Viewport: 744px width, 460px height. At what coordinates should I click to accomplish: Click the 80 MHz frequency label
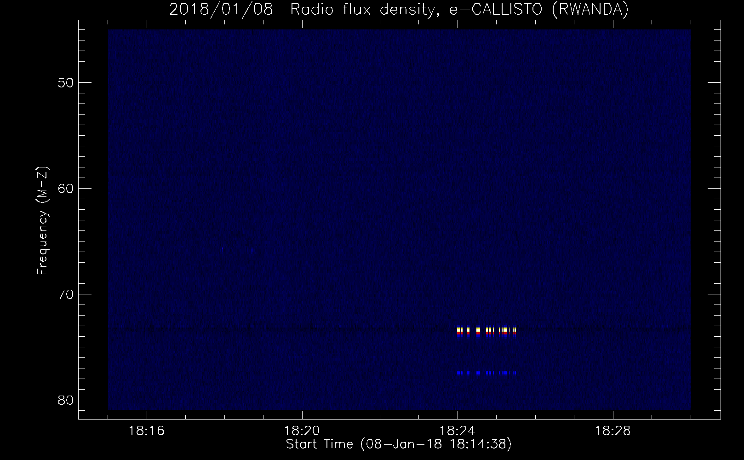click(x=67, y=400)
